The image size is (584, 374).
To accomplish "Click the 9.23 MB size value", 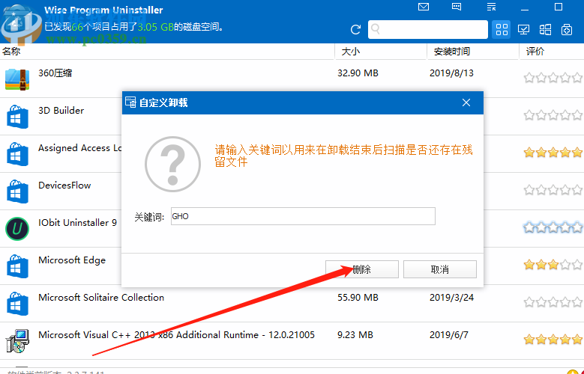I will [x=355, y=335].
